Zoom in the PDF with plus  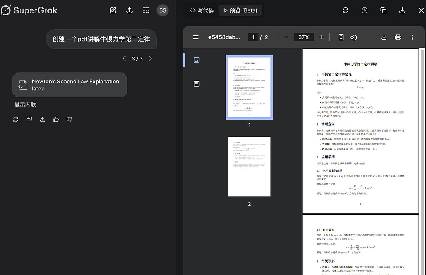tap(322, 37)
